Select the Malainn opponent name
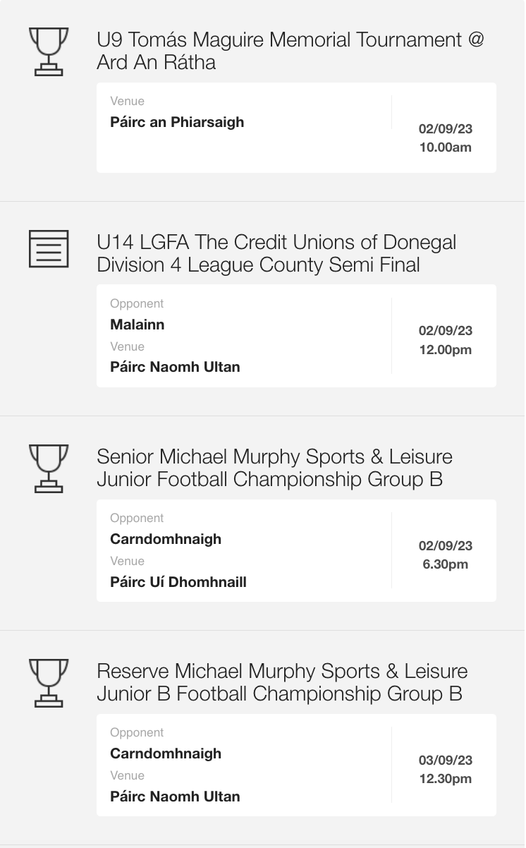 click(x=137, y=325)
